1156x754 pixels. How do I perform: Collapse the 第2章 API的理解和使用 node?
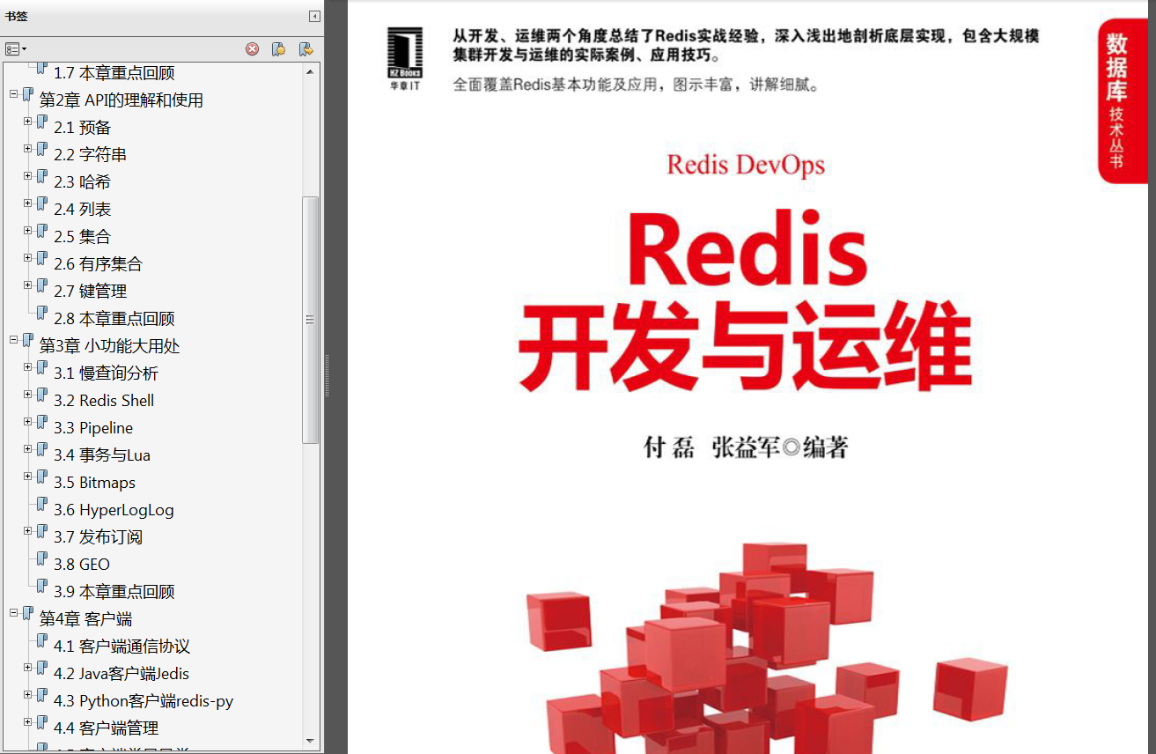click(x=13, y=93)
